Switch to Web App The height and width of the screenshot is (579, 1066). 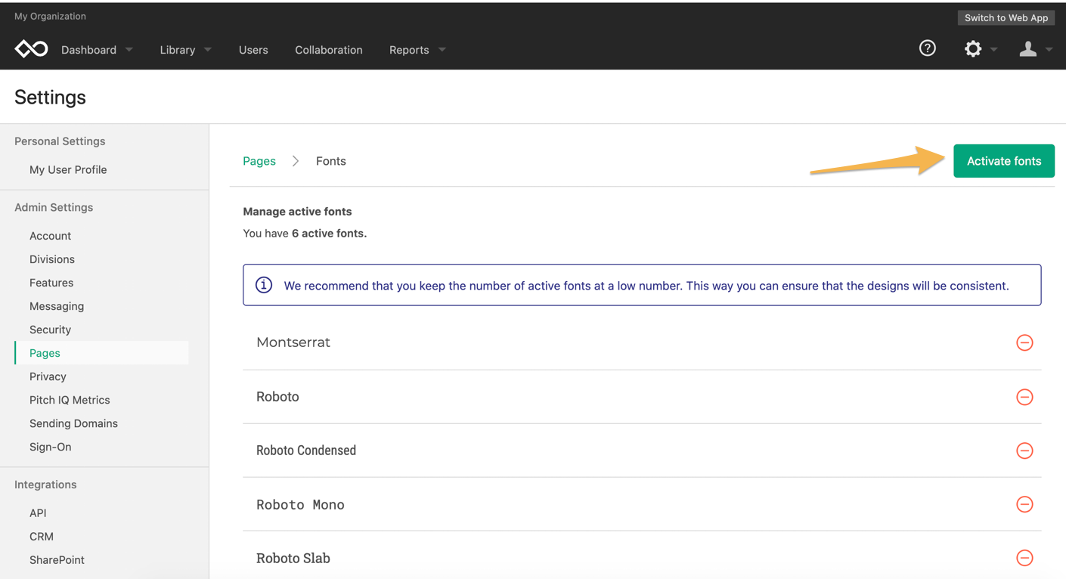pyautogui.click(x=1006, y=17)
